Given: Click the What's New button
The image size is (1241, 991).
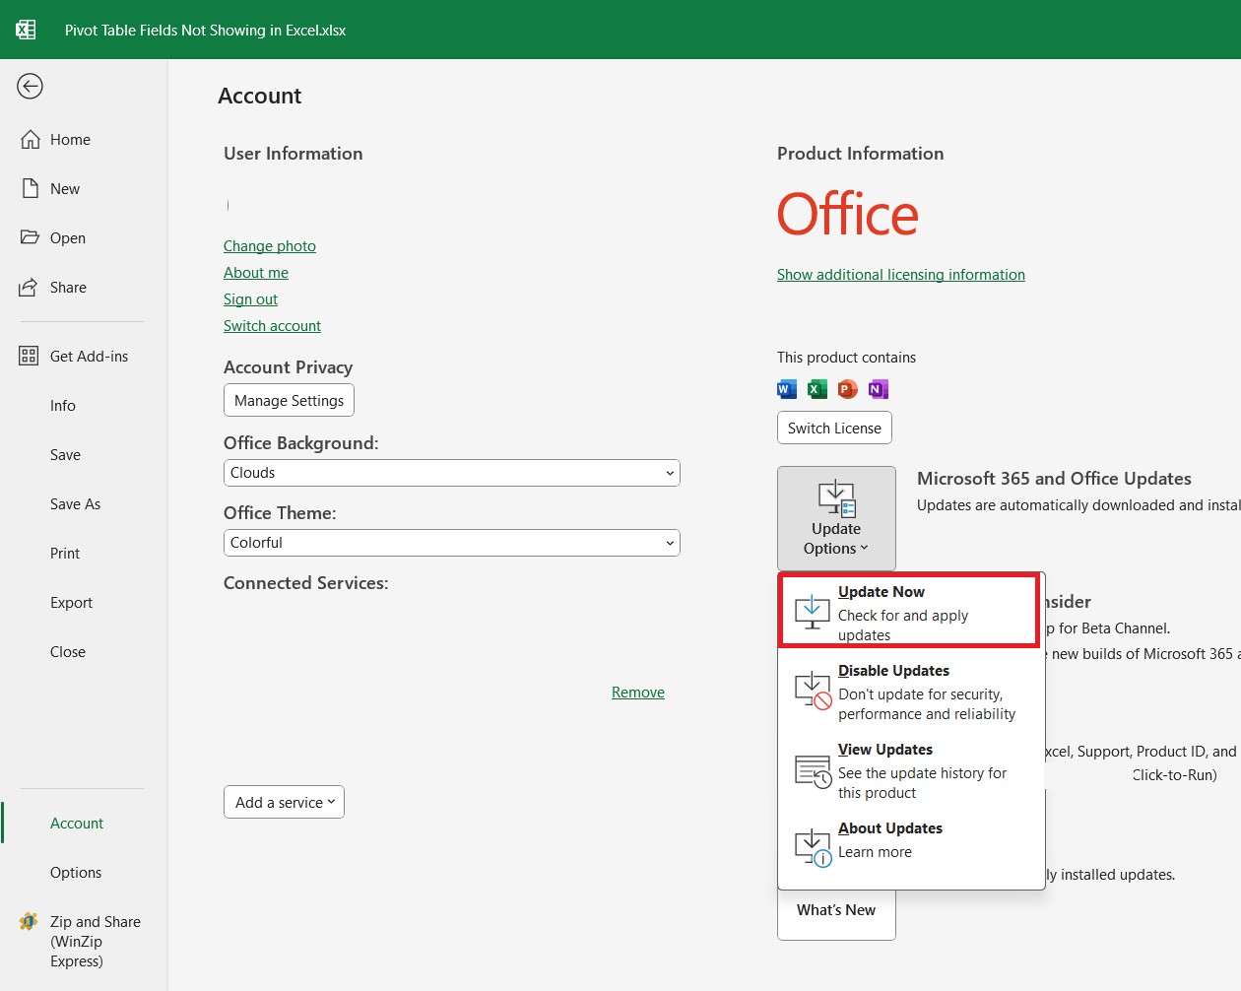Looking at the screenshot, I should click(x=836, y=911).
